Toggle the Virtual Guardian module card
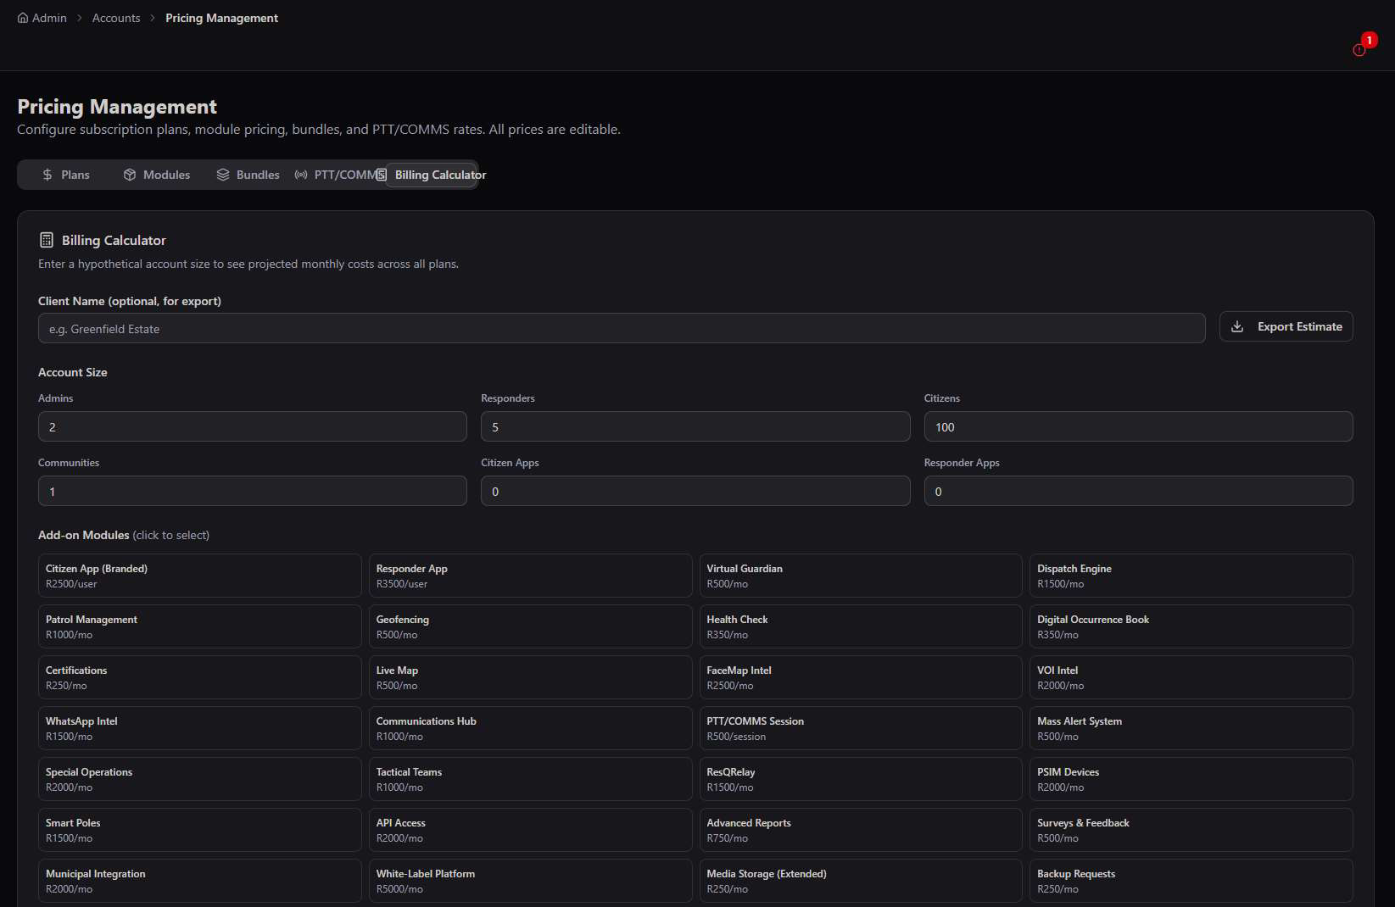The width and height of the screenshot is (1395, 907). click(x=861, y=576)
